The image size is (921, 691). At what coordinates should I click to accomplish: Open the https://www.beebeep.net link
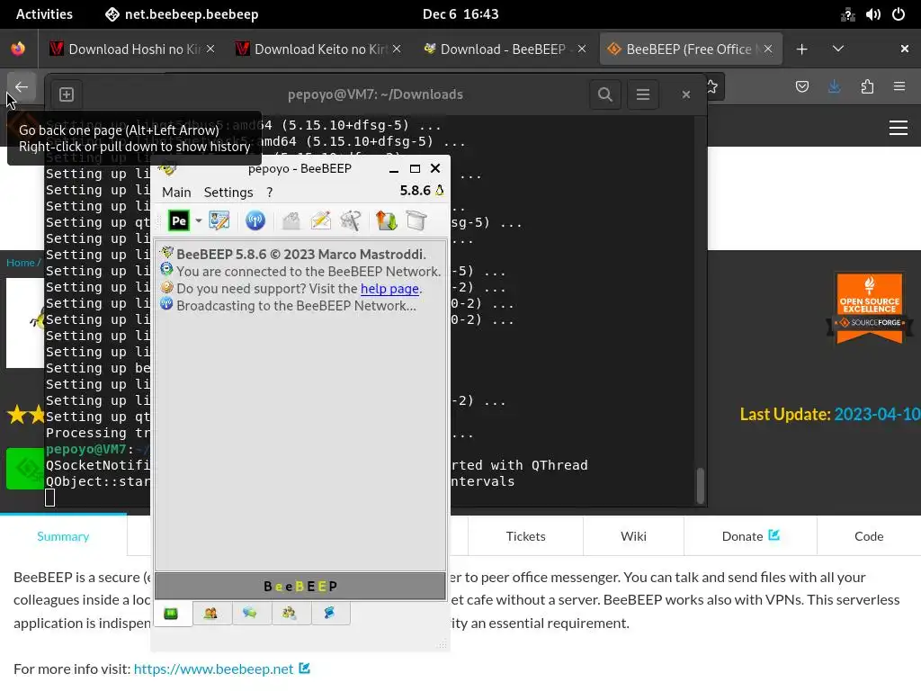click(x=214, y=669)
